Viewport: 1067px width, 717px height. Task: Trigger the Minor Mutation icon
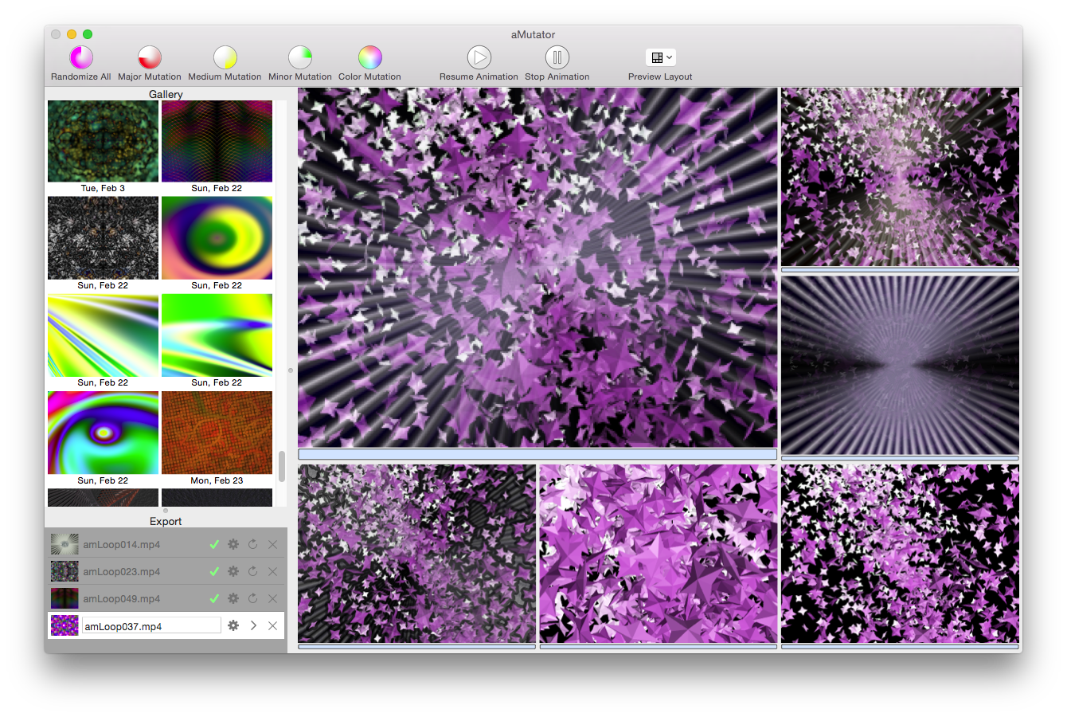[x=300, y=57]
